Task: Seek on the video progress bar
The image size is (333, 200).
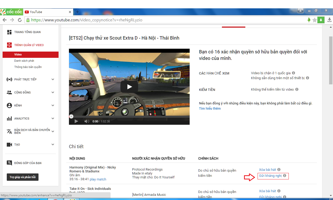Action: tap(129, 116)
